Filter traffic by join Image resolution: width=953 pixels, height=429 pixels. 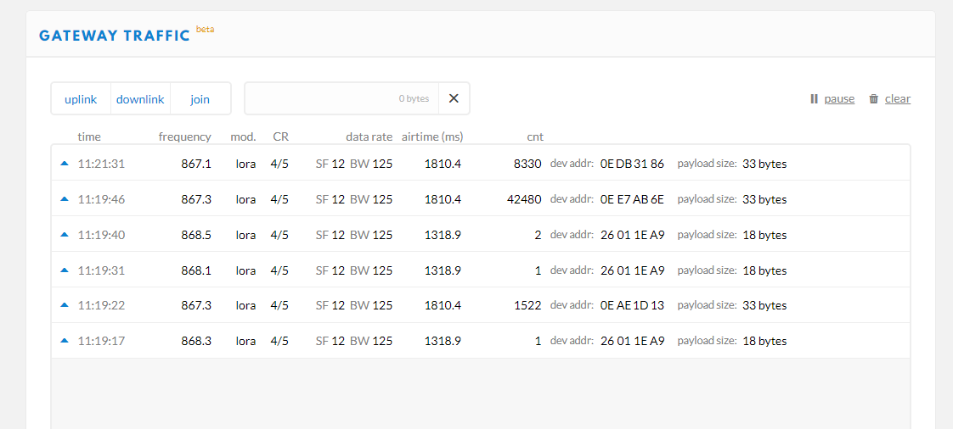coord(200,99)
